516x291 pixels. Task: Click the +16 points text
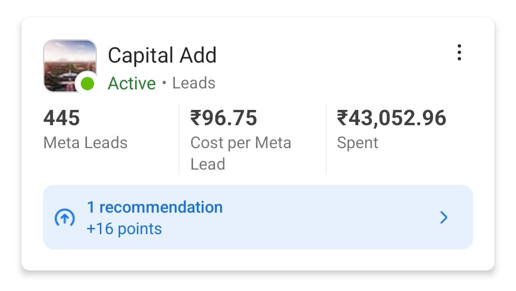[x=124, y=228]
